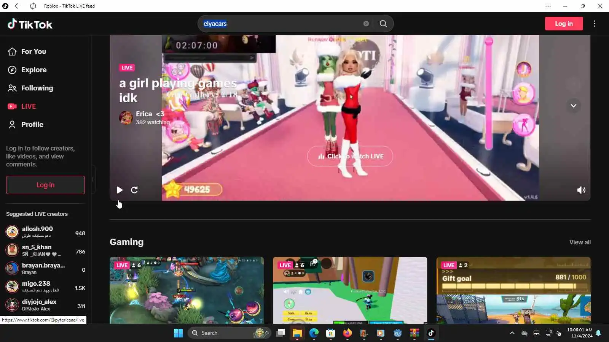The width and height of the screenshot is (609, 342).
Task: Click the Suggested LIVE creators heading
Action: pyautogui.click(x=37, y=214)
